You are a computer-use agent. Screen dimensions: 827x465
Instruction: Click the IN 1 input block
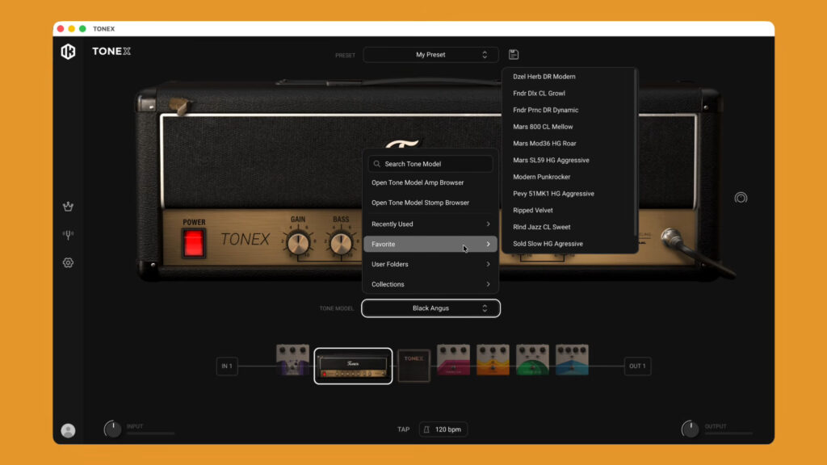[227, 366]
